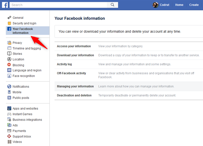
Task: Click the Privacy lock icon
Action: coord(9,43)
